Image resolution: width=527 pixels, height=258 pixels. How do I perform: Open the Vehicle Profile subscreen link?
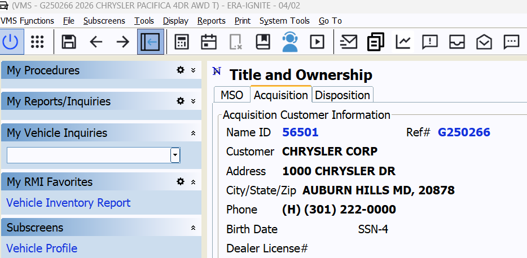tap(42, 248)
